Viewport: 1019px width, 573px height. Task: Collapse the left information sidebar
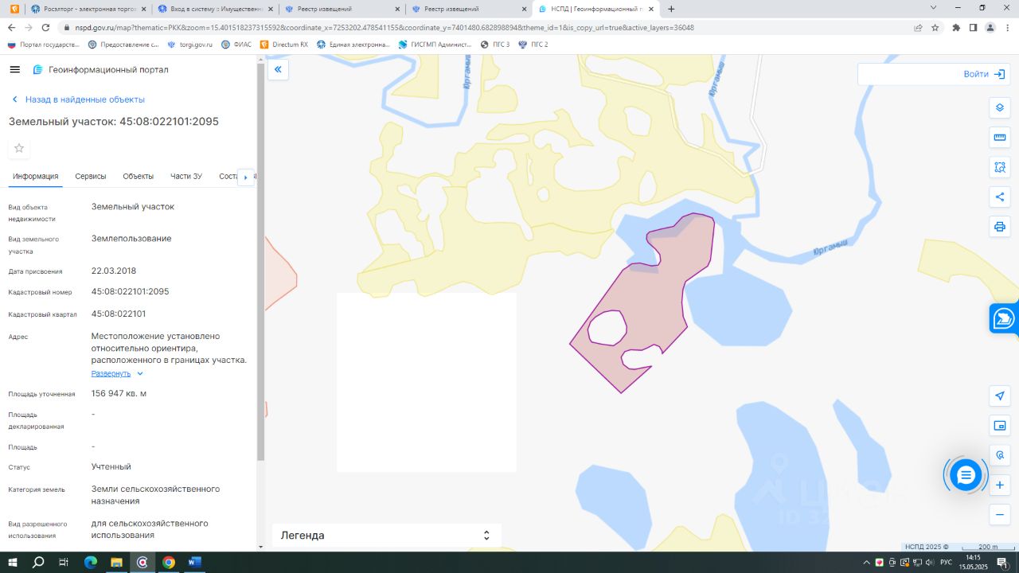click(x=278, y=69)
